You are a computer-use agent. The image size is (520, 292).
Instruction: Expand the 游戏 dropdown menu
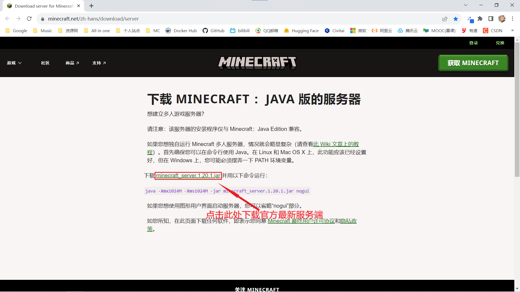[x=14, y=63]
